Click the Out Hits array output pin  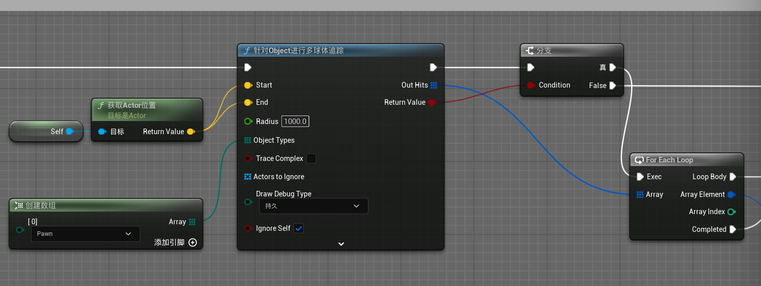433,85
